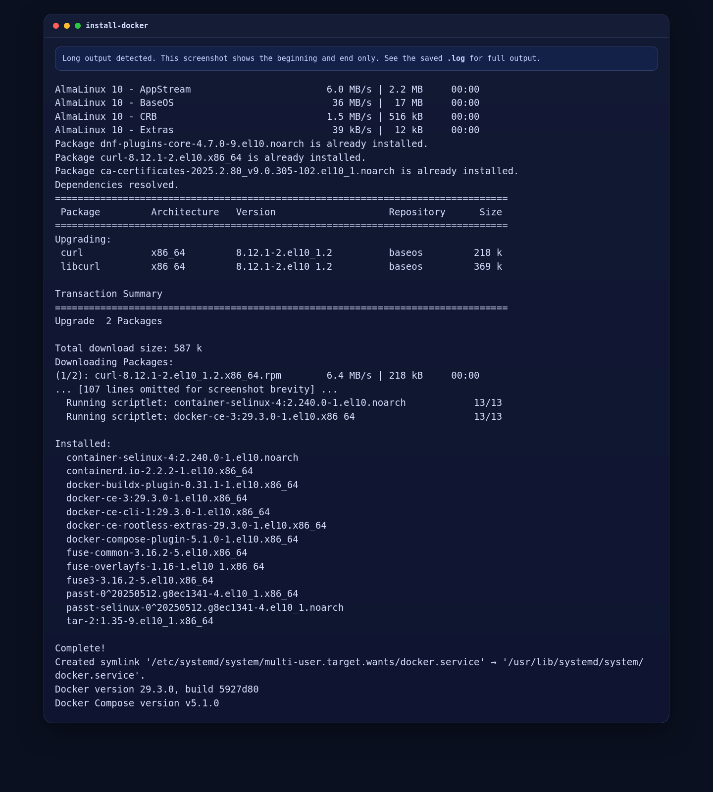Screen dimensions: 713x792
Task: Click the libcurl upgrade table row
Action: pos(281,267)
